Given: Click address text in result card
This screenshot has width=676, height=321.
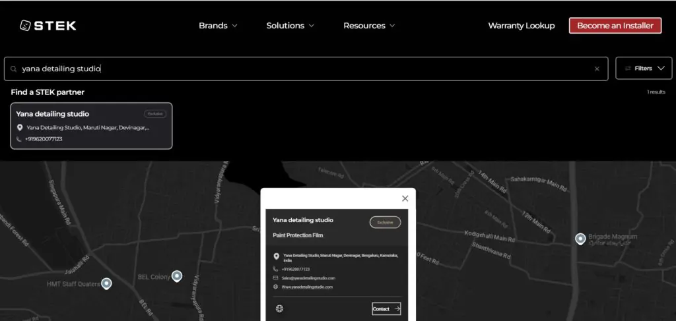Looking at the screenshot, I should click(88, 128).
